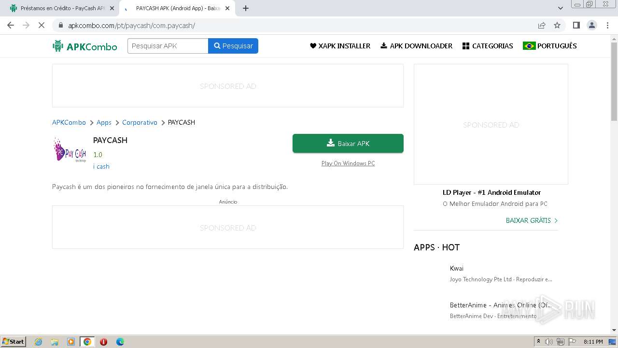Bookmark this page with the star icon

pos(557,25)
